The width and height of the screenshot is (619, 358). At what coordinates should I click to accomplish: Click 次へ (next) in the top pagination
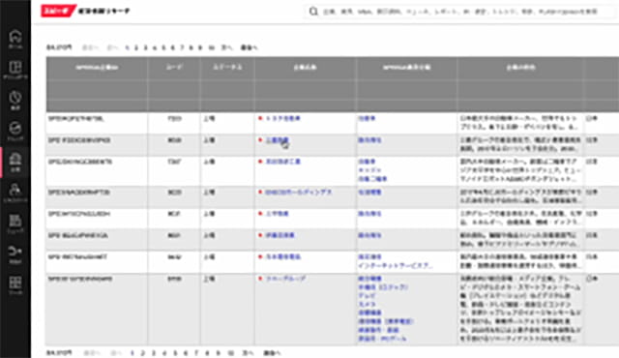coord(227,47)
